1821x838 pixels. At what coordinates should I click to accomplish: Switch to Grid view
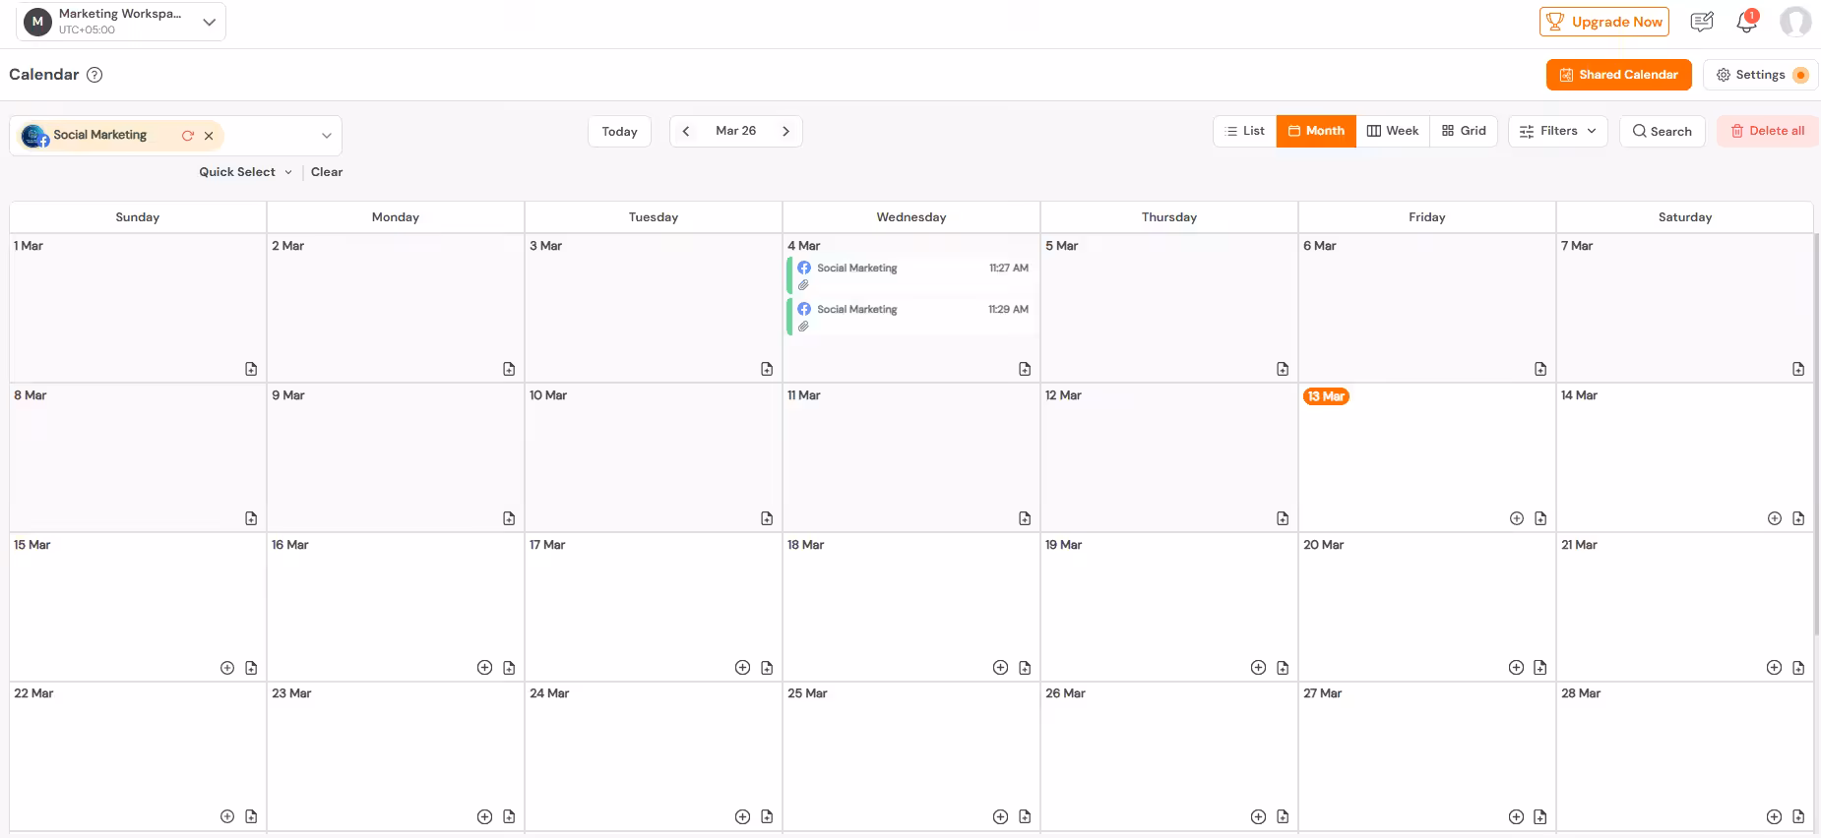tap(1464, 131)
